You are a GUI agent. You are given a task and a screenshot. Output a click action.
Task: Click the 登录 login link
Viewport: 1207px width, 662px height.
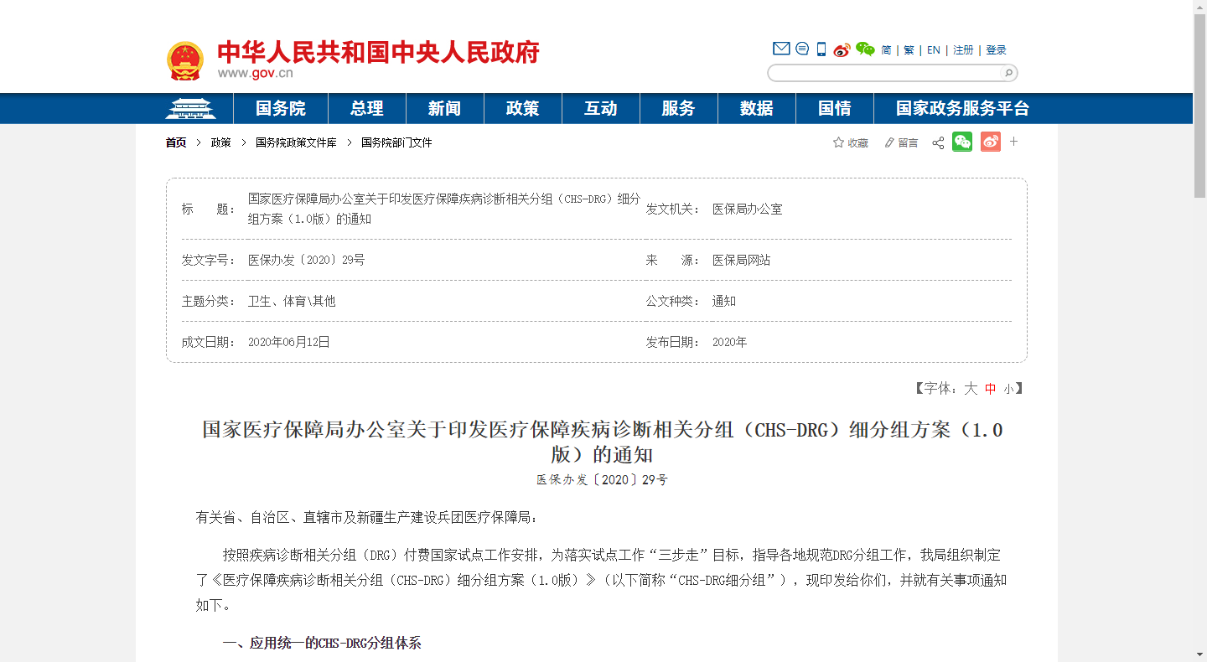coord(996,50)
